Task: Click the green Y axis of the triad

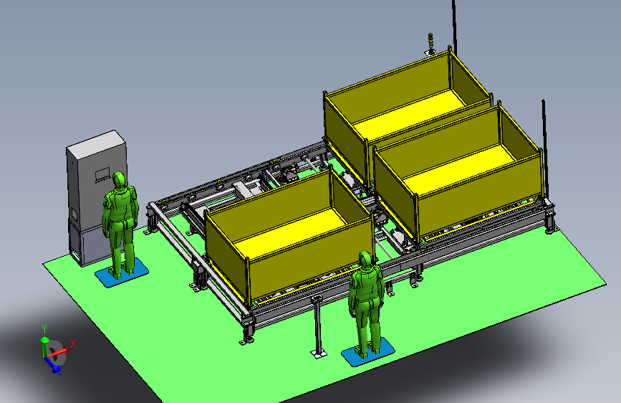Action: [x=44, y=341]
